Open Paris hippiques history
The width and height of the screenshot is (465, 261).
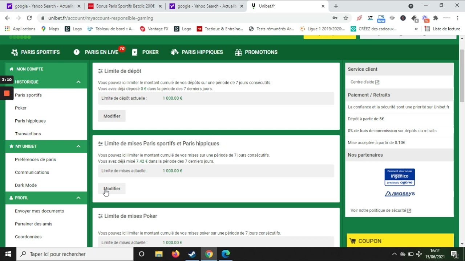[30, 121]
